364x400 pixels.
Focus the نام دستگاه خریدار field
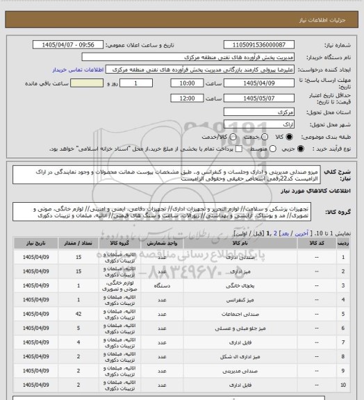pyautogui.click(x=188, y=57)
